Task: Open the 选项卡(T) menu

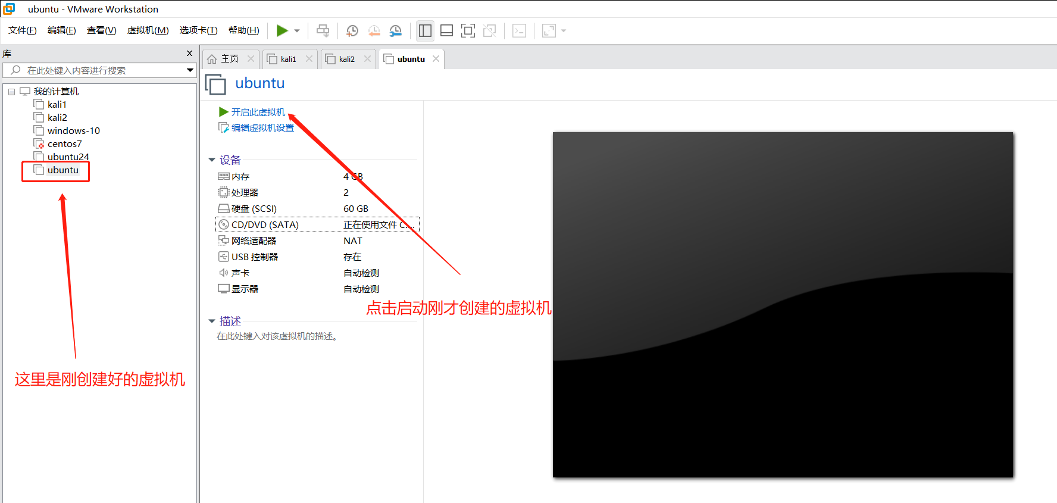Action: (x=199, y=30)
